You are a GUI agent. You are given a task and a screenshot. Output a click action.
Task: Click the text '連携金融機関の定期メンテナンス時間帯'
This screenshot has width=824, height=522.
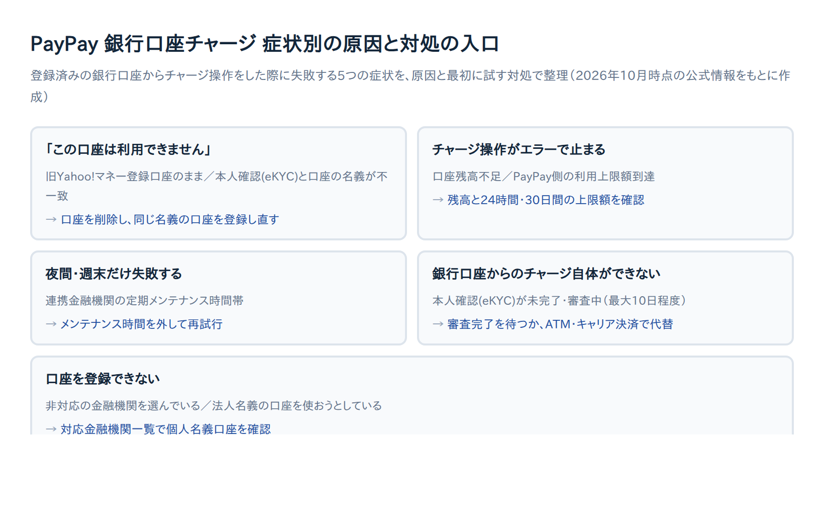tap(145, 301)
